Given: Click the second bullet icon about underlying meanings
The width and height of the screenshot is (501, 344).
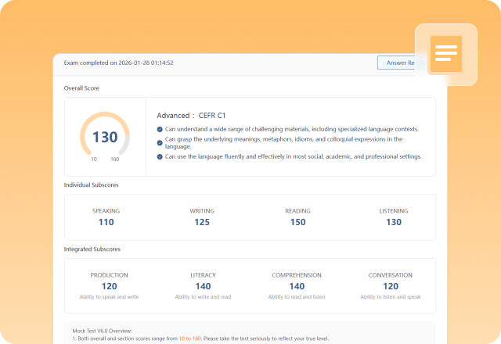Looking at the screenshot, I should click(160, 142).
